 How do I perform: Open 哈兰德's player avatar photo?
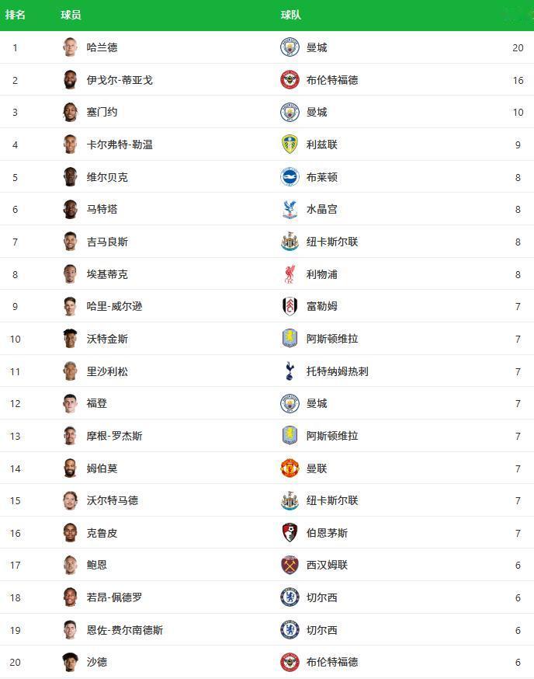coord(71,47)
